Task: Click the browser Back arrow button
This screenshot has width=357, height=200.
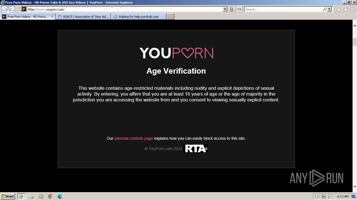Action: 4,9
